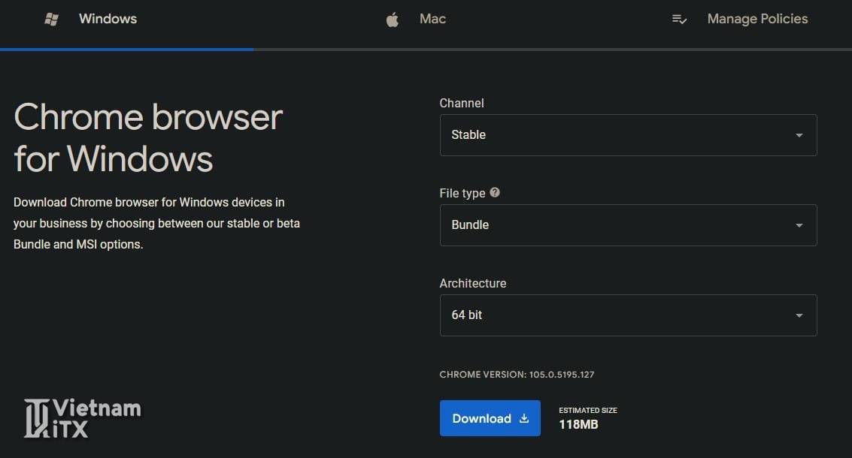
Task: Open the Manage Policies tab label
Action: pos(757,19)
